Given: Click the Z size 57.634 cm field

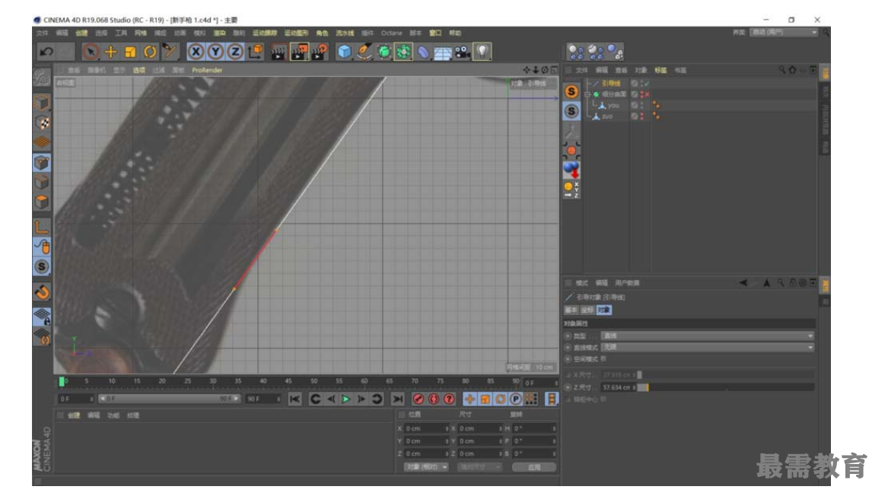Looking at the screenshot, I should pos(618,387).
